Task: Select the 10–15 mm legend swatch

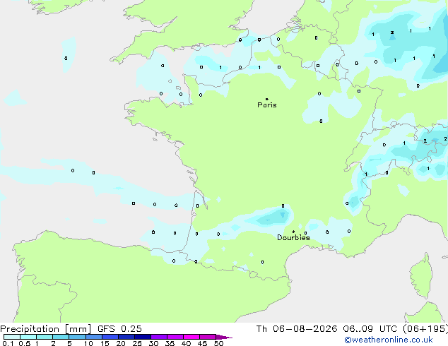Action: click(x=93, y=337)
